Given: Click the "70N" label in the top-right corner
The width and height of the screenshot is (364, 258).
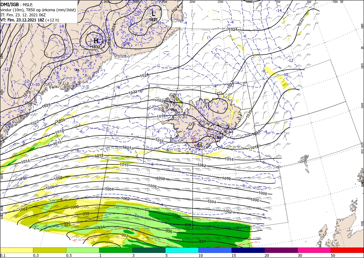Looking at the screenshot, I should tap(335, 2).
